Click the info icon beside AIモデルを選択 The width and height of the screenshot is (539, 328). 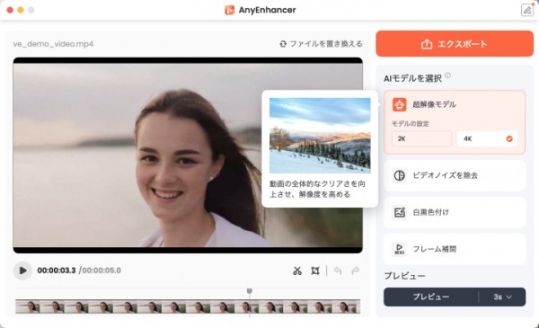coord(447,75)
